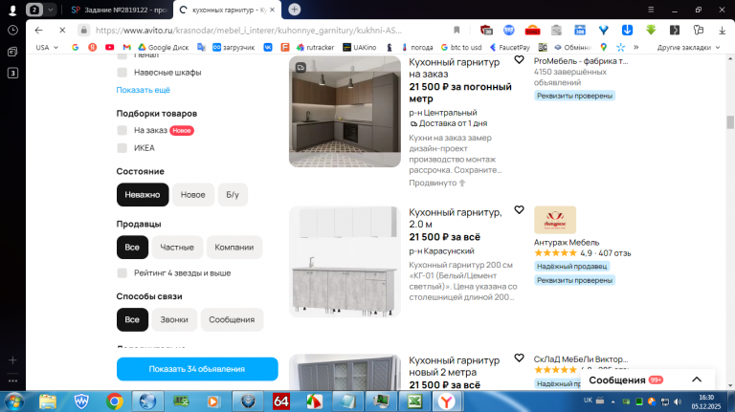
Task: Check the На заказ checkbox
Action: (x=122, y=130)
